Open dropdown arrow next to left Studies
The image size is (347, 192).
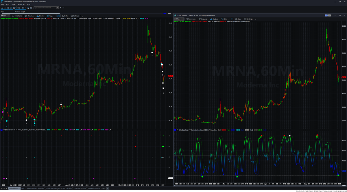coord(46,16)
